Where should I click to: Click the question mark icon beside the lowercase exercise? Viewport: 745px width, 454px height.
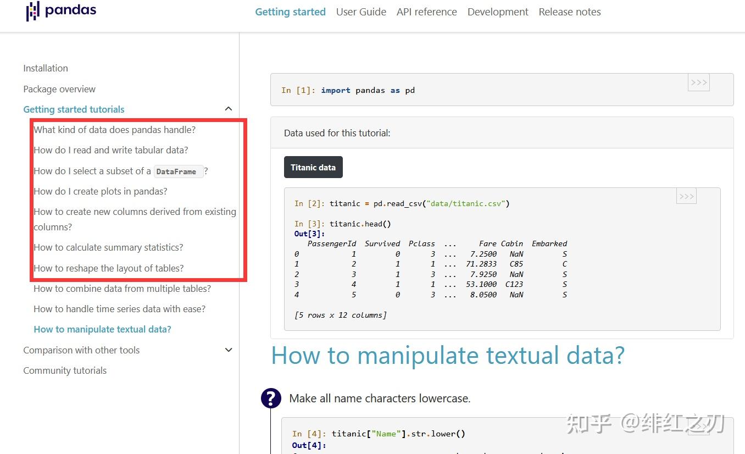click(x=271, y=398)
